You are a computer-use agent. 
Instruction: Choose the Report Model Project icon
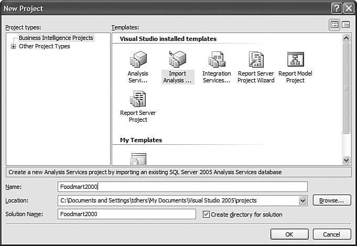[295, 59]
